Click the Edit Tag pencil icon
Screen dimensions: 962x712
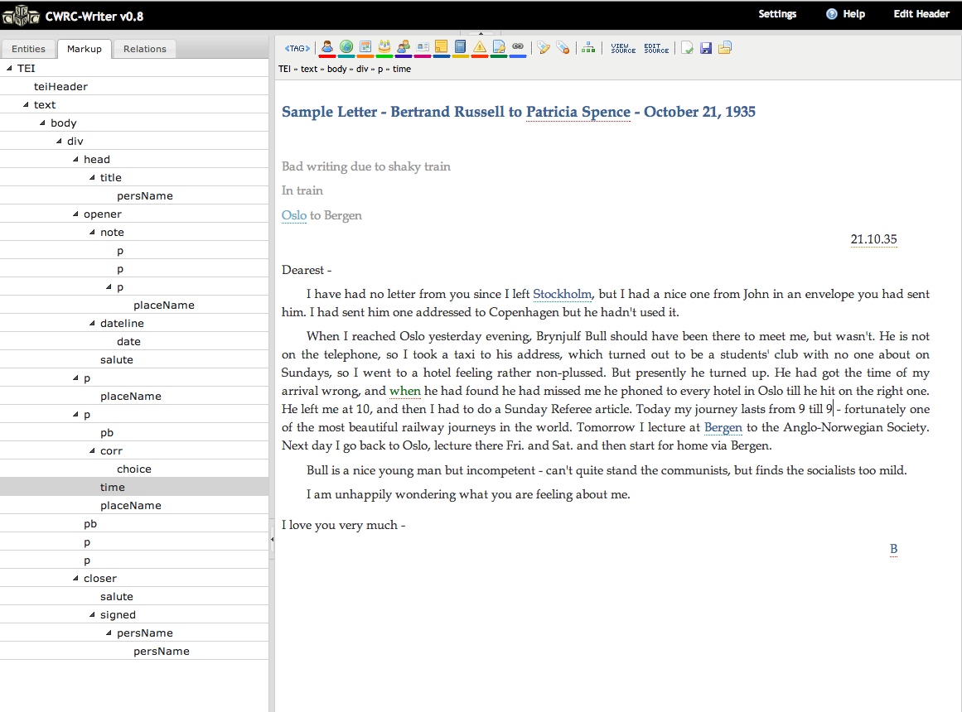[544, 48]
